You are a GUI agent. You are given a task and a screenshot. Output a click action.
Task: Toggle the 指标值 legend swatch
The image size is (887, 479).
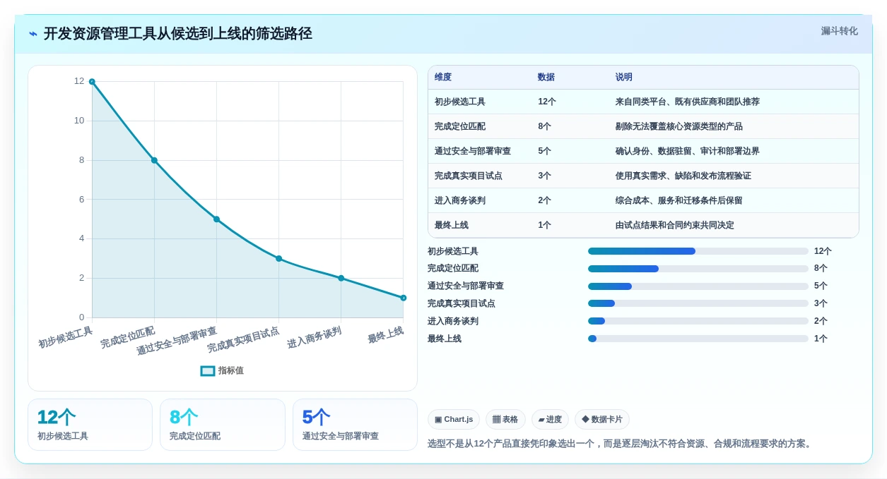click(x=208, y=370)
